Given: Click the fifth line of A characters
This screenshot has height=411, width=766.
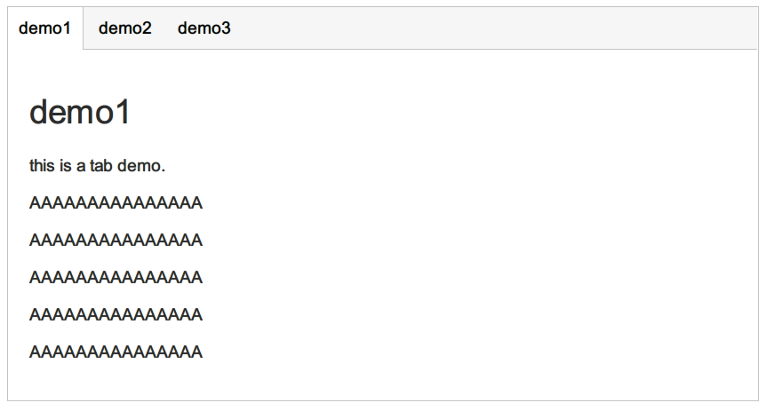Looking at the screenshot, I should (116, 352).
